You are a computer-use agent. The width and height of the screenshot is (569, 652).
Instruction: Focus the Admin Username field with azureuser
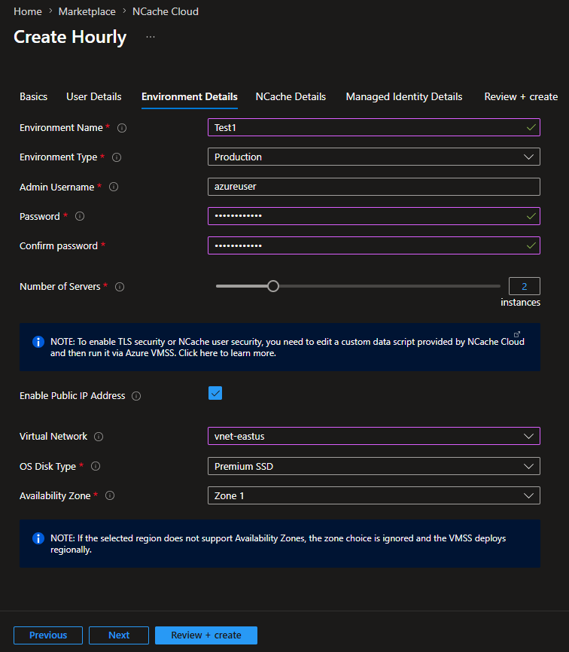click(373, 187)
